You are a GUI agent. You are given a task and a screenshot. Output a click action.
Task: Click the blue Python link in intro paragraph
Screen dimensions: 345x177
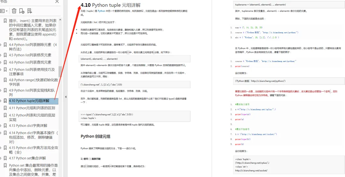tap(102, 11)
